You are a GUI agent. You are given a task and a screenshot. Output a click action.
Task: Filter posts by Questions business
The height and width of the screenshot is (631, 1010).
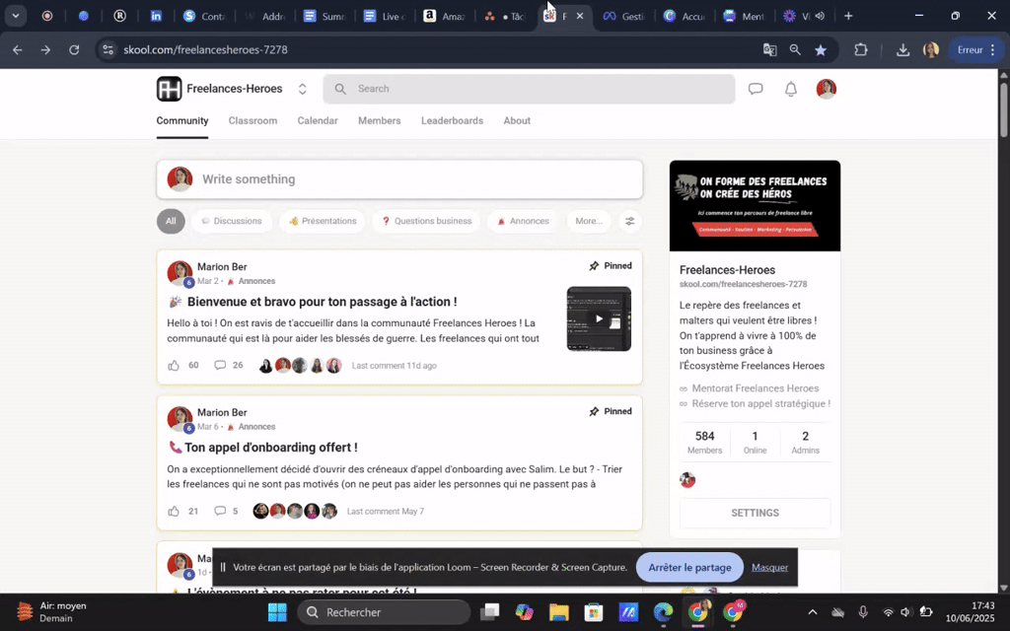point(426,221)
